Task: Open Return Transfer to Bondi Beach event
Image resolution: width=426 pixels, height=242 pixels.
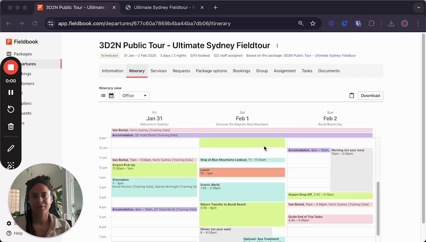Action: (x=242, y=214)
